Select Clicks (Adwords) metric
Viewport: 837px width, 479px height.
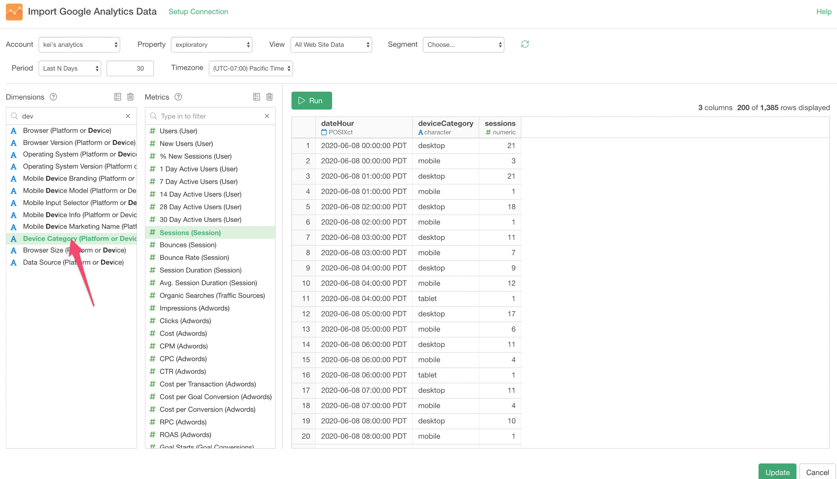click(x=210, y=321)
